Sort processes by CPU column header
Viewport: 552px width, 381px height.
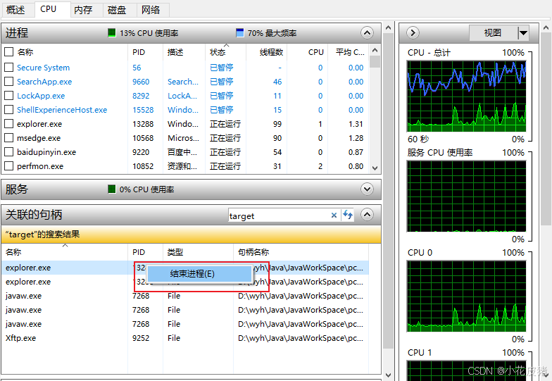pos(315,52)
